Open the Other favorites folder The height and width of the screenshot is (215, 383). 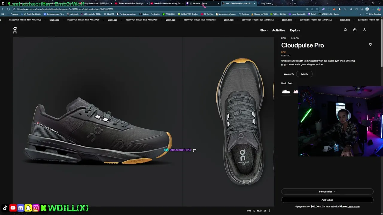pyautogui.click(x=373, y=14)
